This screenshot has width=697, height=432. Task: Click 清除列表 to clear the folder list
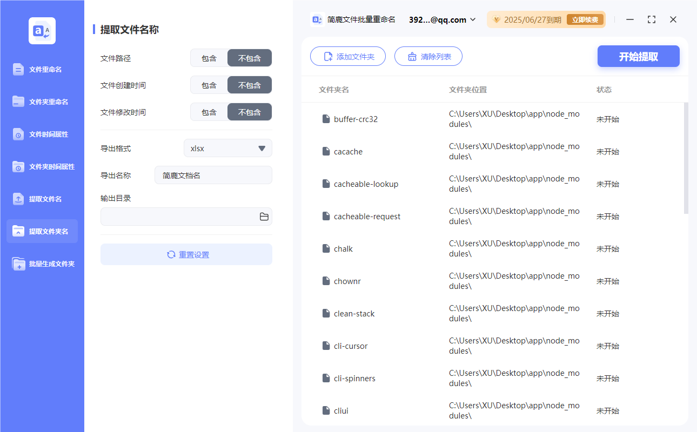(428, 56)
